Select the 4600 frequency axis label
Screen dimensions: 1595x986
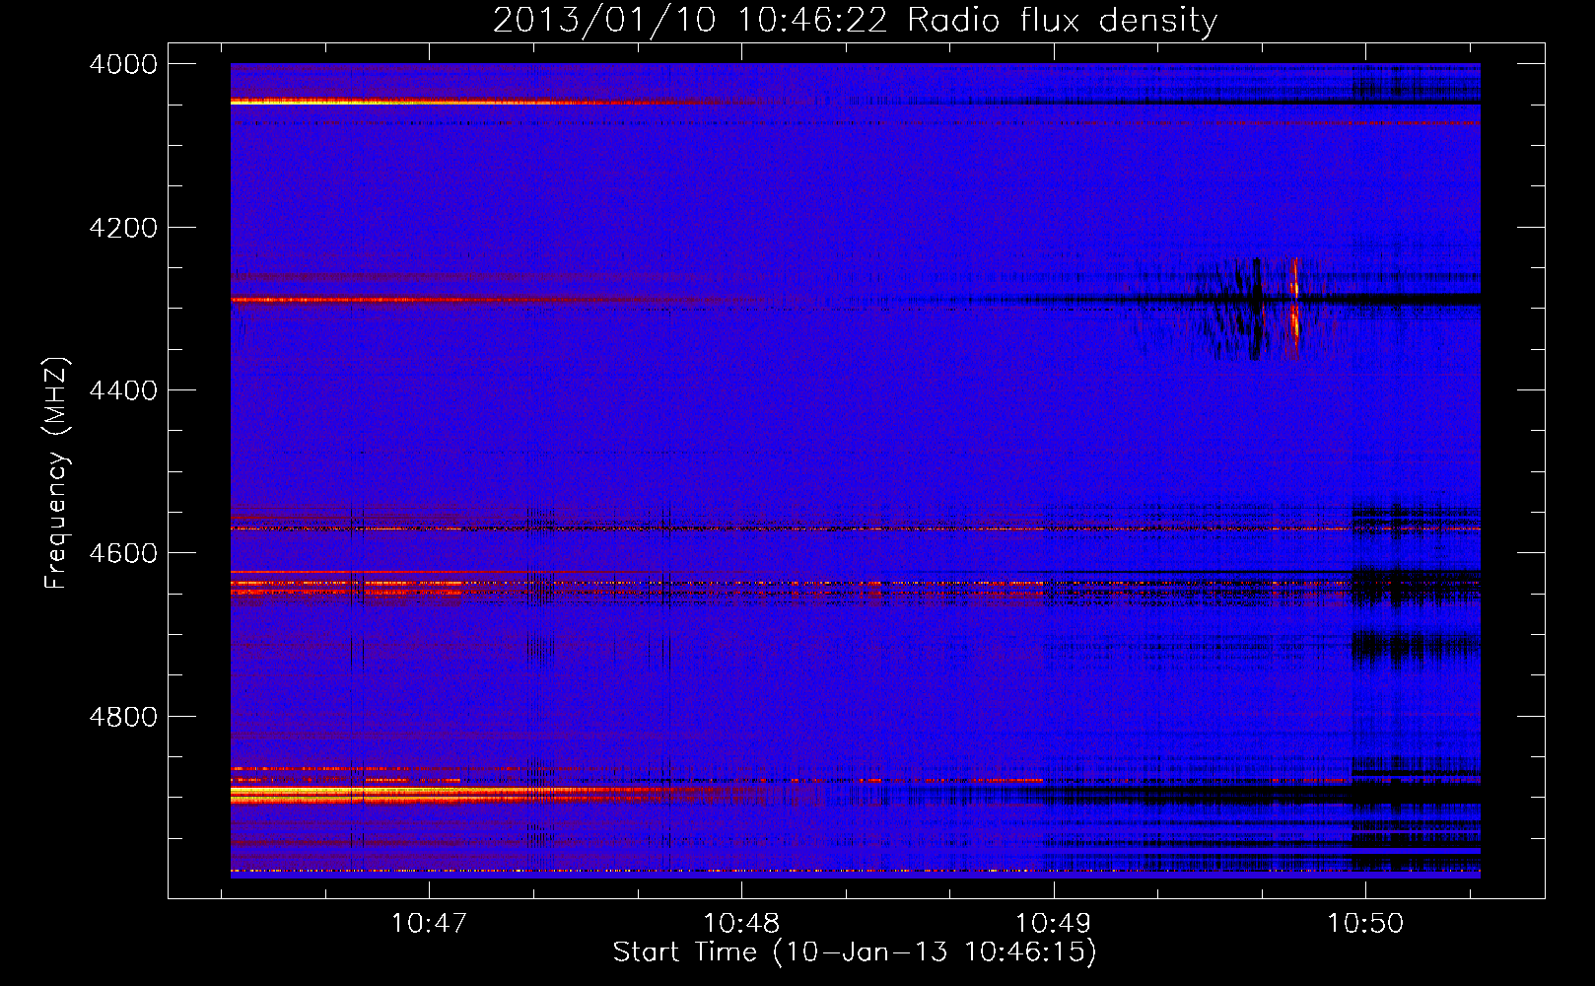coord(123,553)
